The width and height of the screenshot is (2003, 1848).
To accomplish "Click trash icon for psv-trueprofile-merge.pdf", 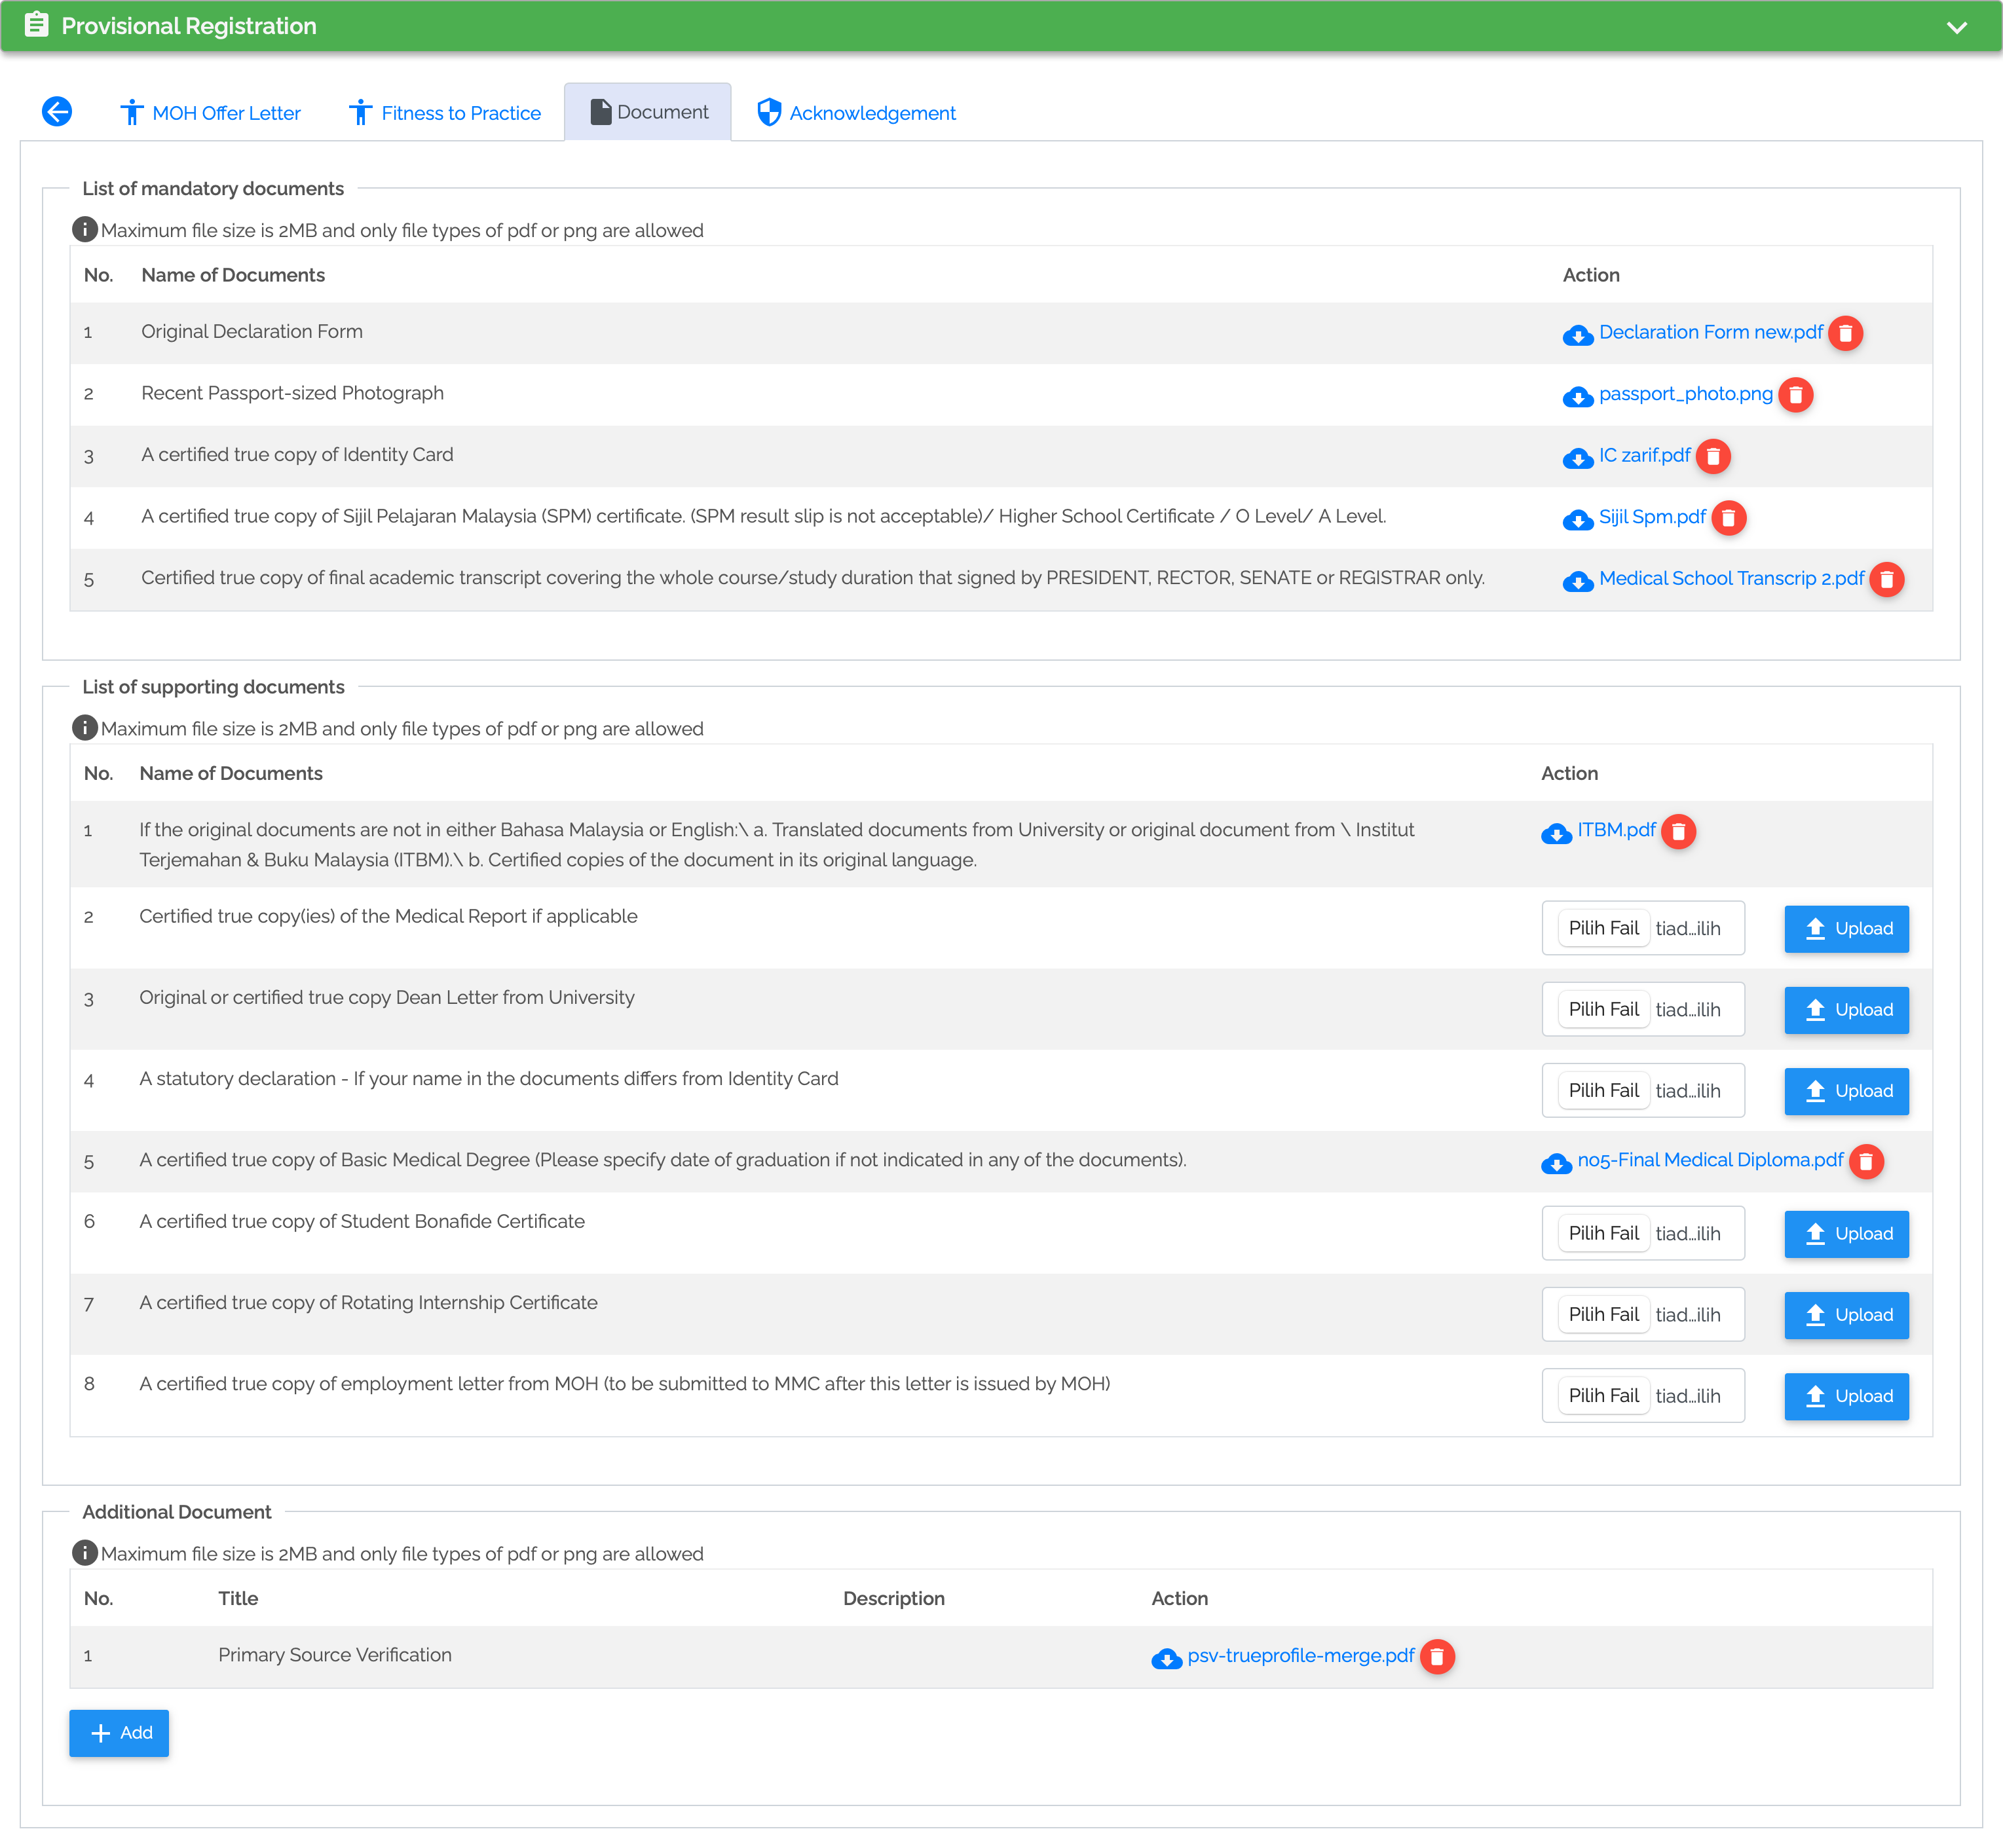I will [x=1436, y=1657].
